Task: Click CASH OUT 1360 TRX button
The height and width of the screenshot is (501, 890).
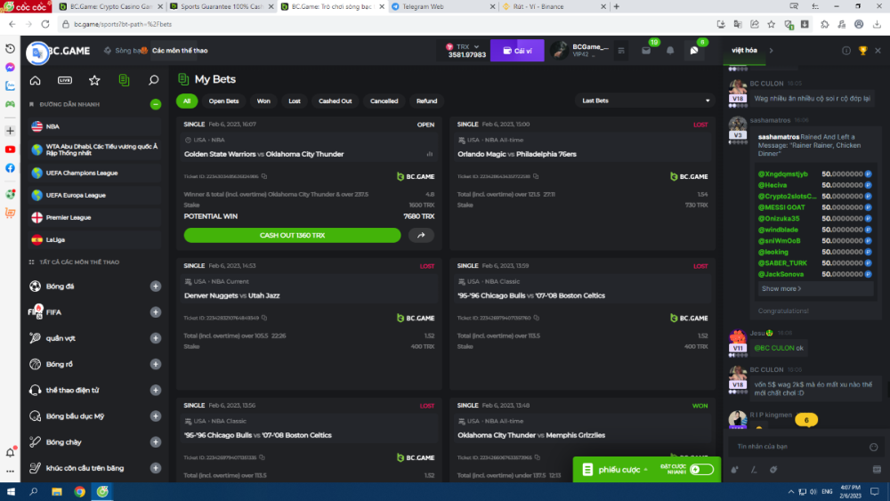Action: [x=292, y=236]
